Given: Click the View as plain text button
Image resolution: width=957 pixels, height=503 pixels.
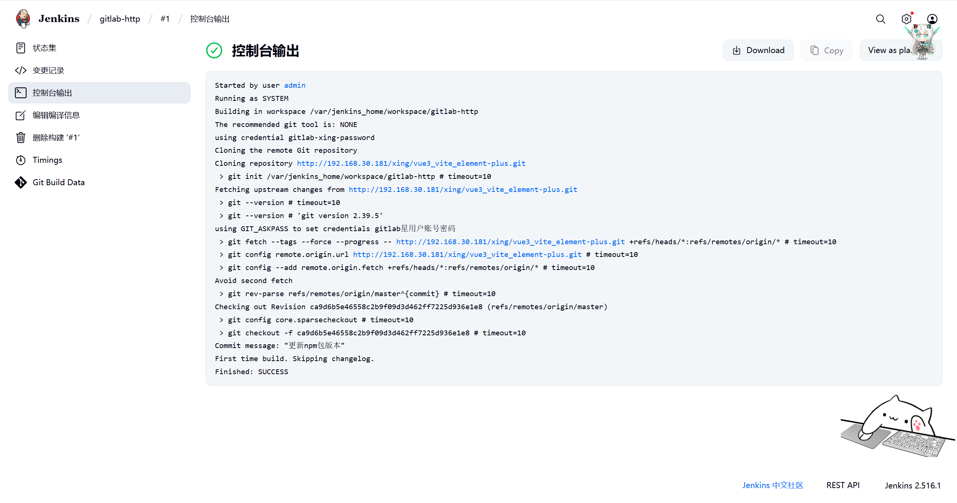Looking at the screenshot, I should click(901, 50).
